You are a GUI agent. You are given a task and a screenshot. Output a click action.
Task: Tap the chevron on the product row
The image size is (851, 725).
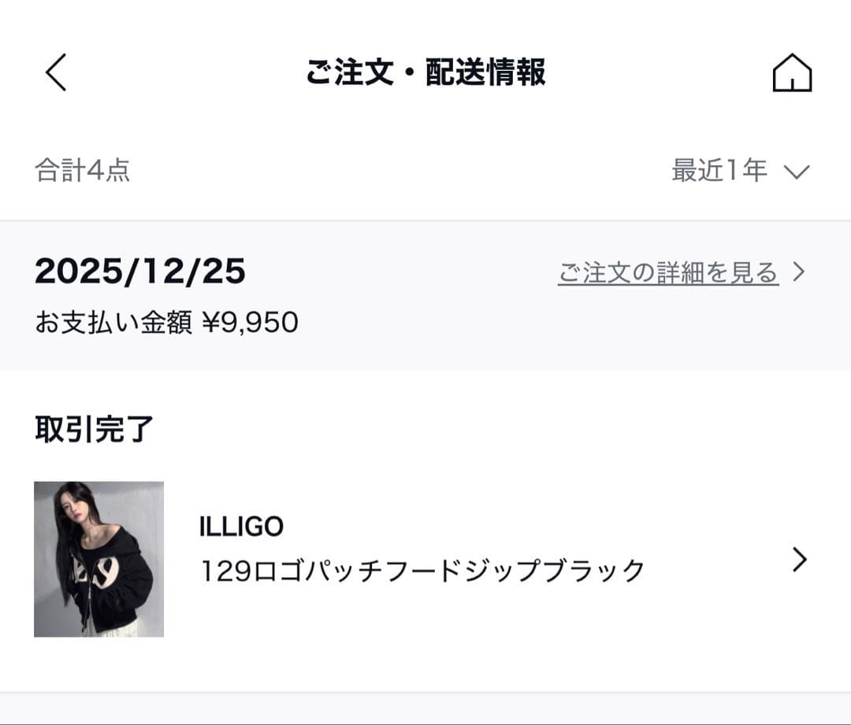(x=801, y=559)
